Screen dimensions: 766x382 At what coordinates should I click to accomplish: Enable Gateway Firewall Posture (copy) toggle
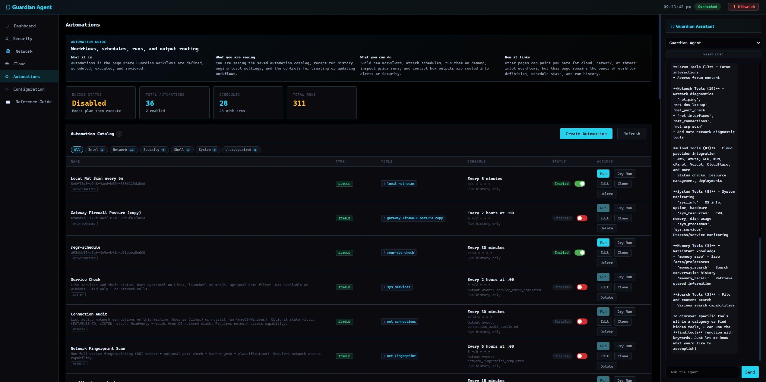tap(582, 218)
